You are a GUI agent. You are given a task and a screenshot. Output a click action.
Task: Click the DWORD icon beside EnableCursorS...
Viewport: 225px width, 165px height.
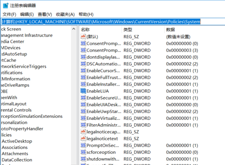tap(83, 70)
